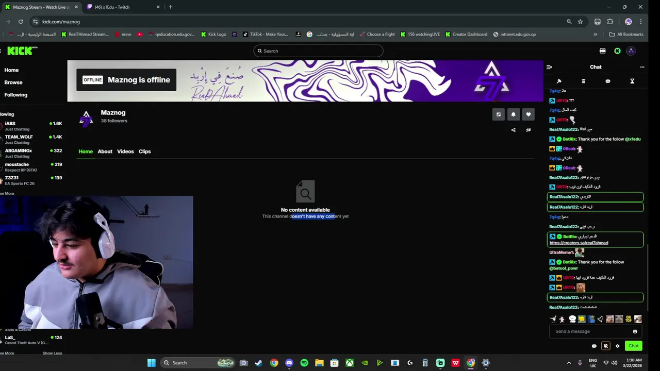Toggle the heart follow button
The image size is (660, 371).
pos(528,114)
